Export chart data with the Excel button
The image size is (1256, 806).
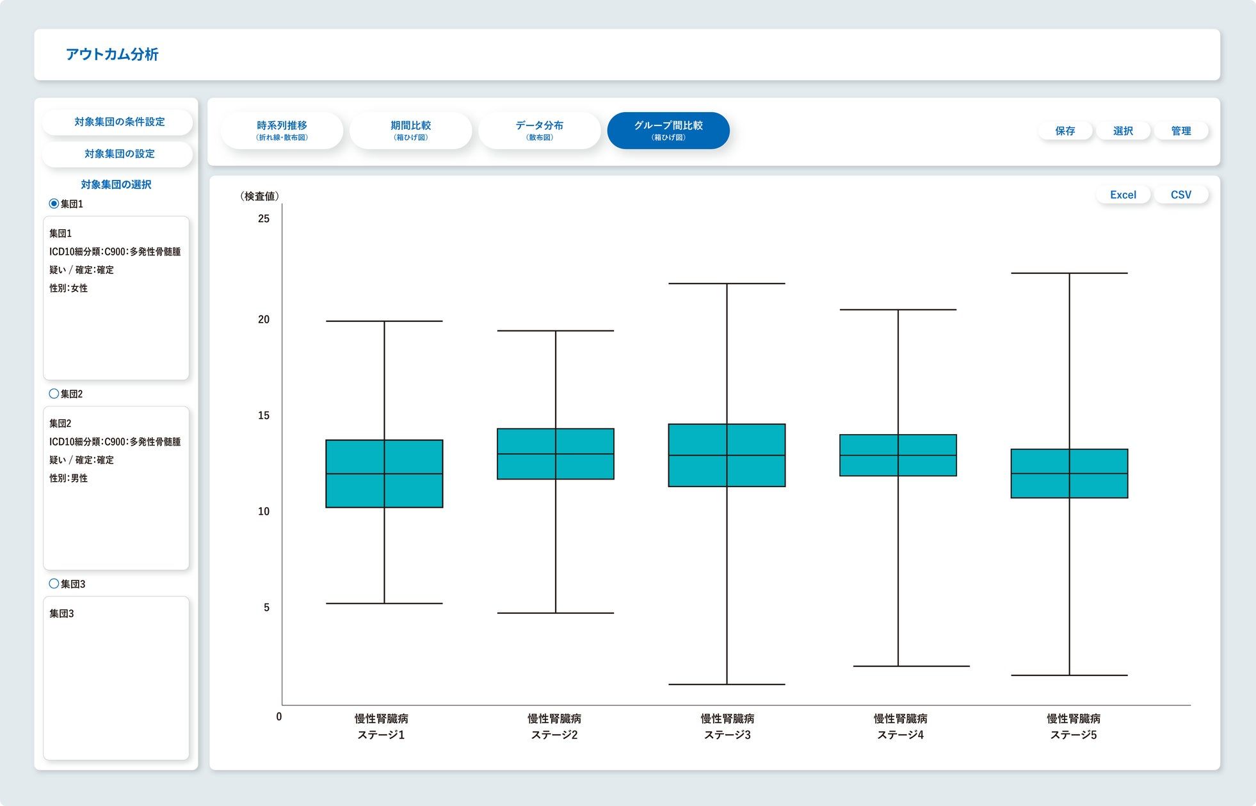click(1123, 195)
